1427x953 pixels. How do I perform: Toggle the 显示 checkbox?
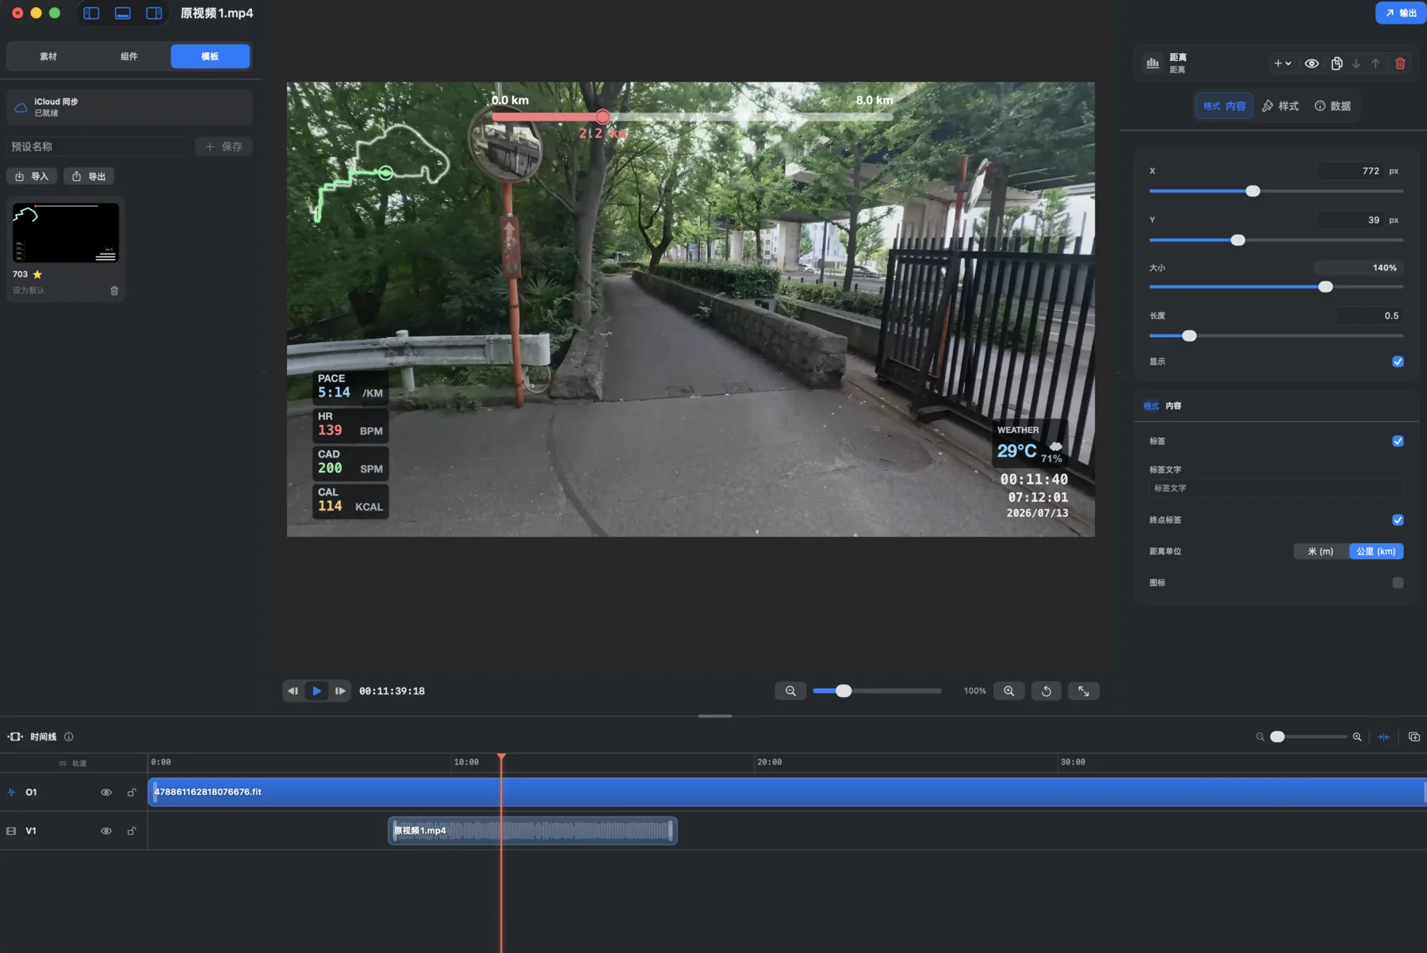point(1398,362)
